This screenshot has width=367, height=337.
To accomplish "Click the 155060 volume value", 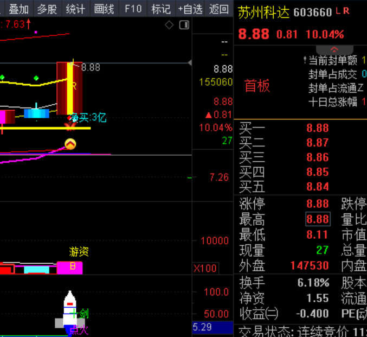I will coord(216,82).
